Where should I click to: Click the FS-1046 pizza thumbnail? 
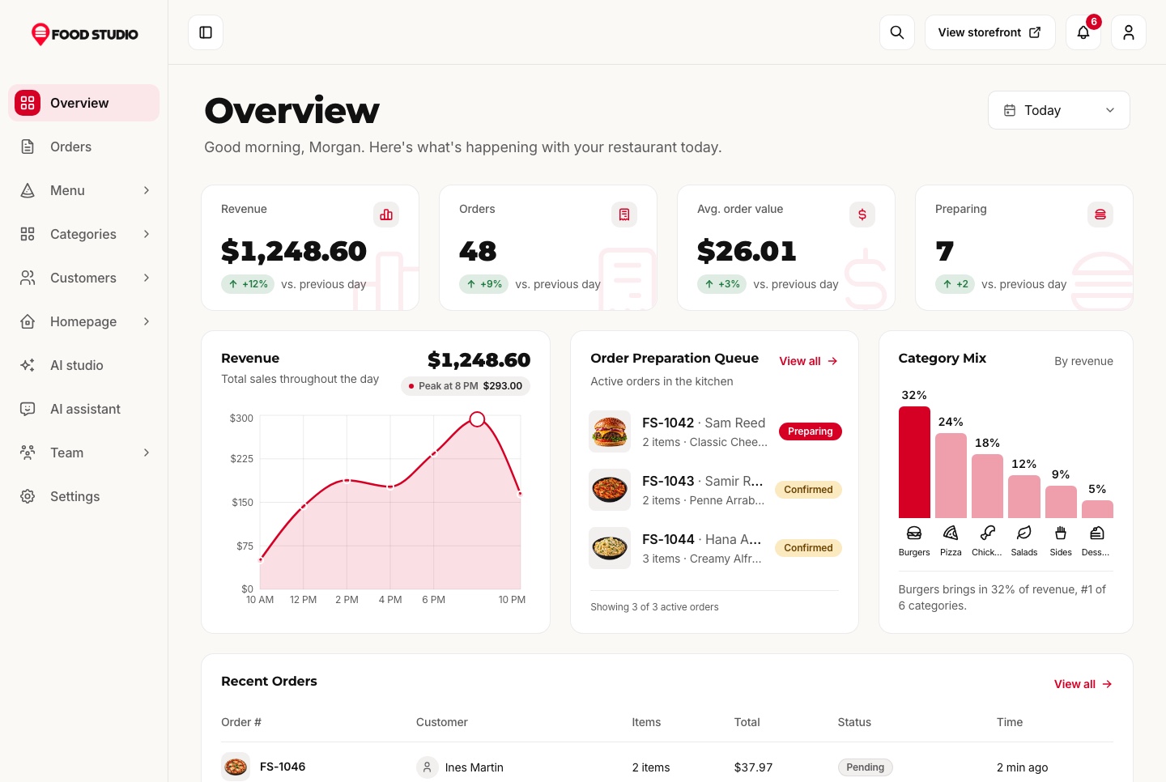pyautogui.click(x=236, y=767)
